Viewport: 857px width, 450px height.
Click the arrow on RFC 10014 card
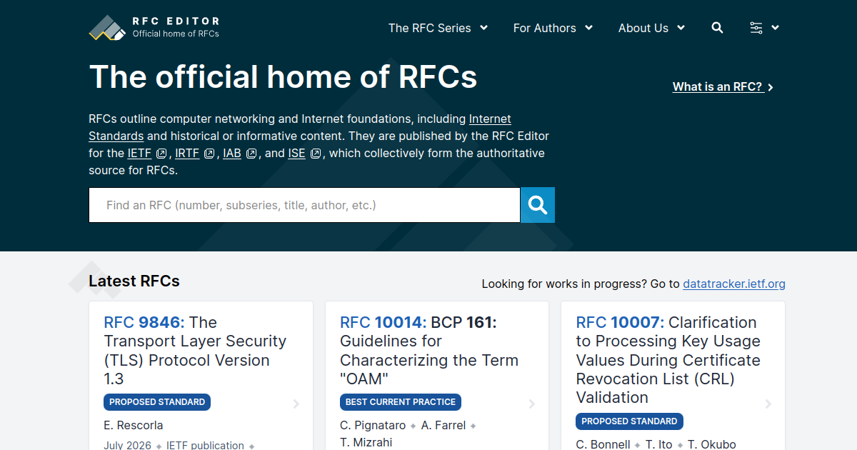click(532, 404)
